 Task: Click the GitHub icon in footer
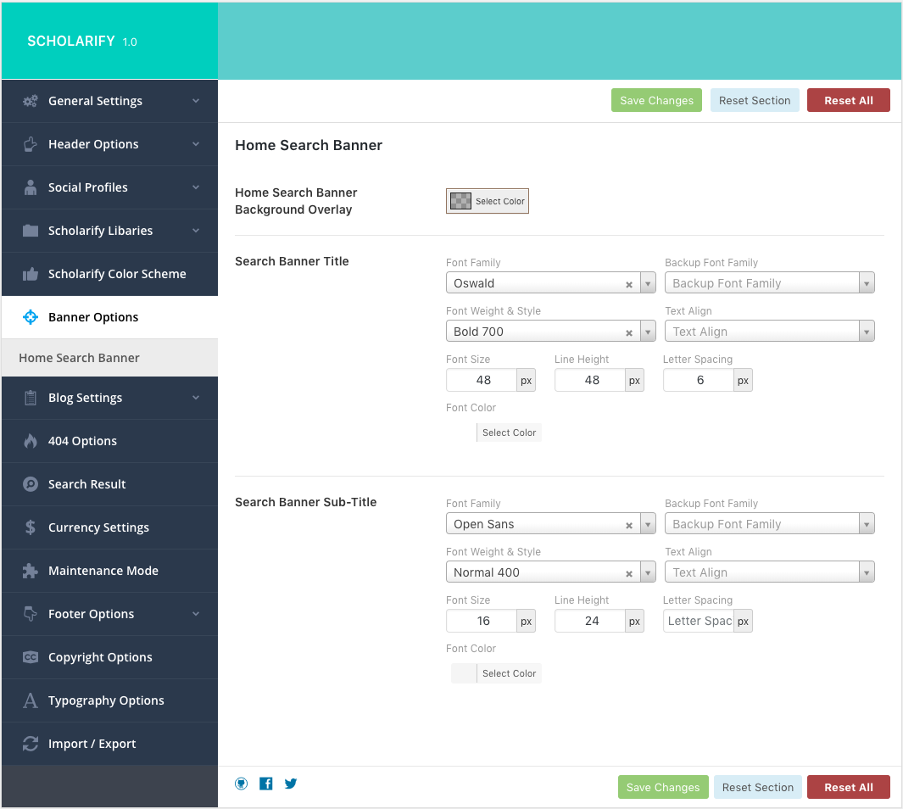click(x=242, y=784)
